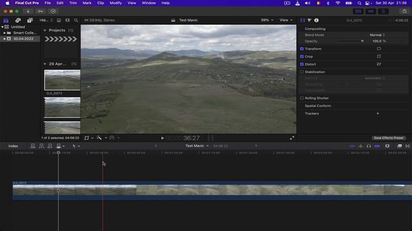Toggle snapping icon in timeline toolbar
Viewport: 412px width, 231px height.
point(377,146)
